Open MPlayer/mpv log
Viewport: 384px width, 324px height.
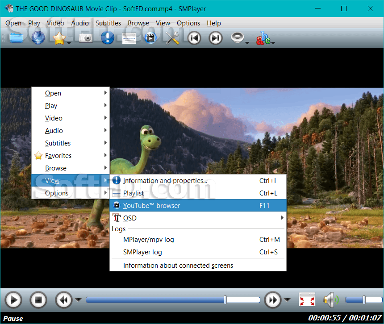[x=198, y=240]
